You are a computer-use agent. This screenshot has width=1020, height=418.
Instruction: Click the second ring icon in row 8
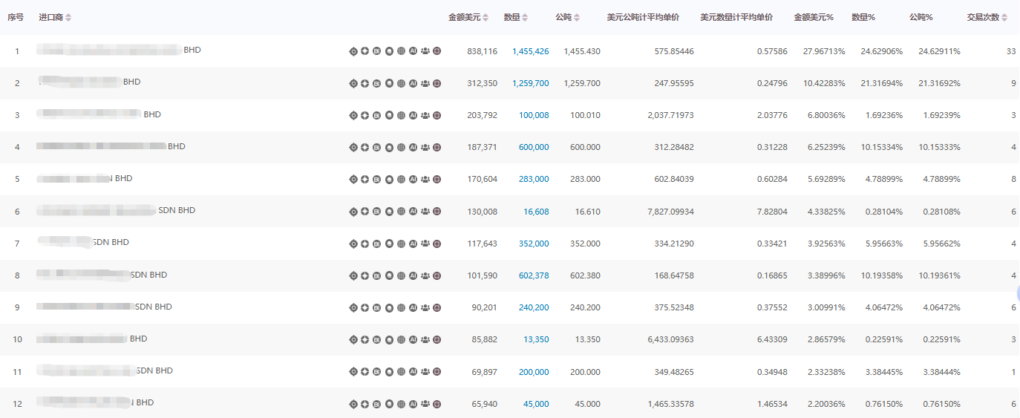click(364, 275)
